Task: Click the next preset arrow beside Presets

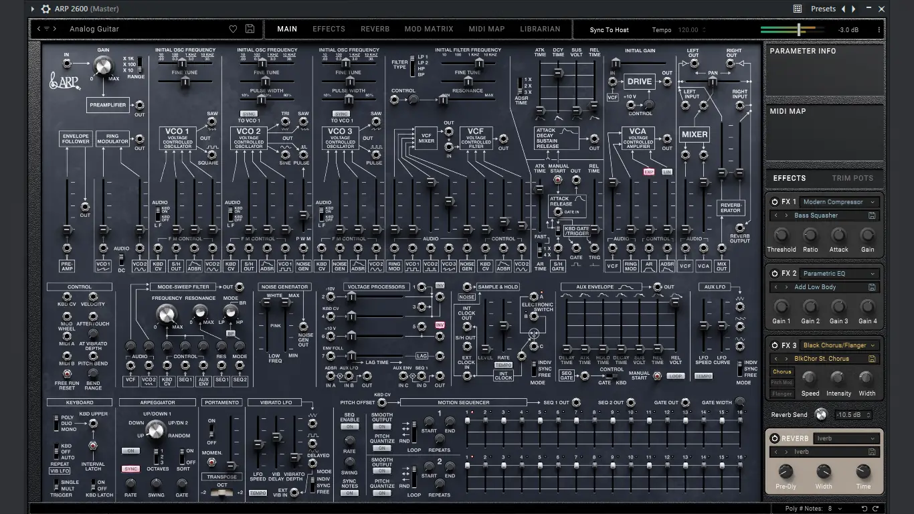Action: coord(854,9)
